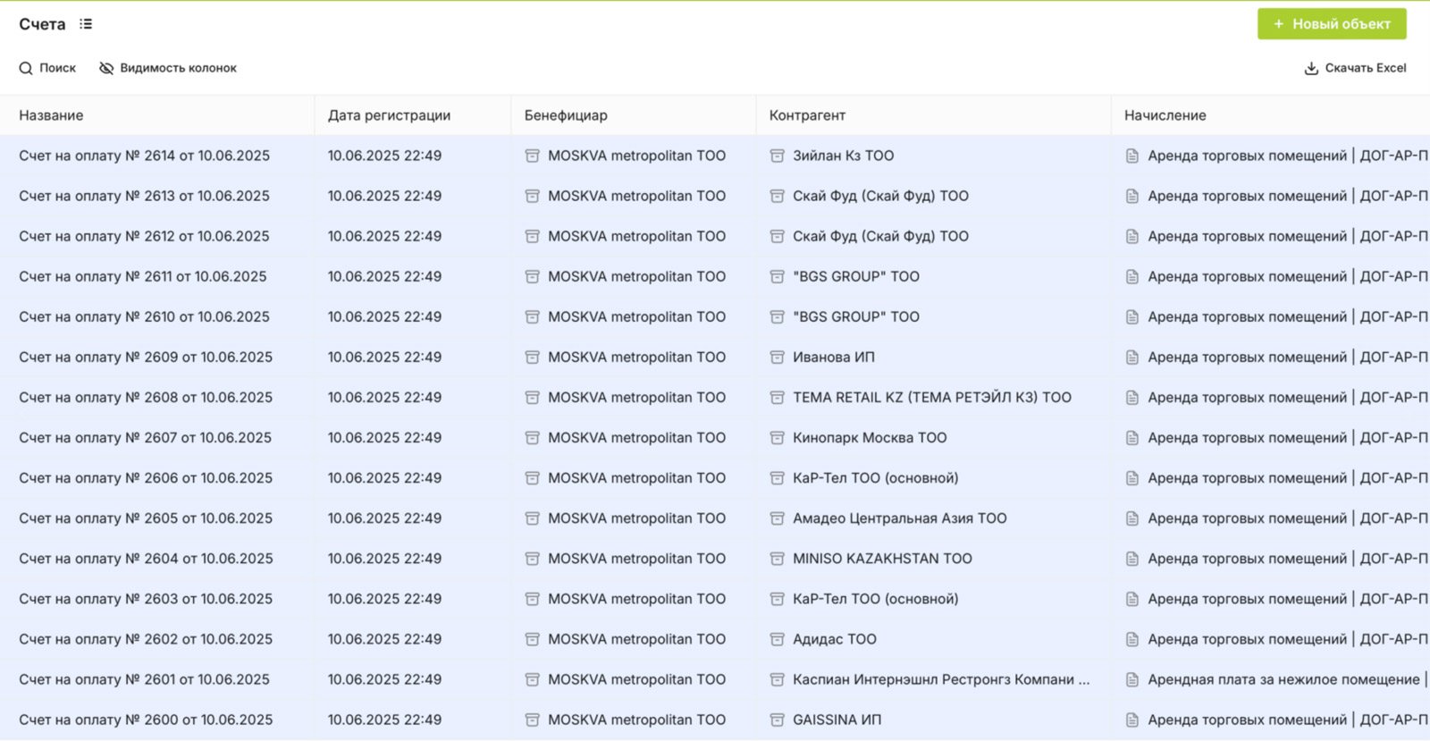The image size is (1430, 741).
Task: Click beneficiary icon in invoice 2611 row
Action: point(532,277)
